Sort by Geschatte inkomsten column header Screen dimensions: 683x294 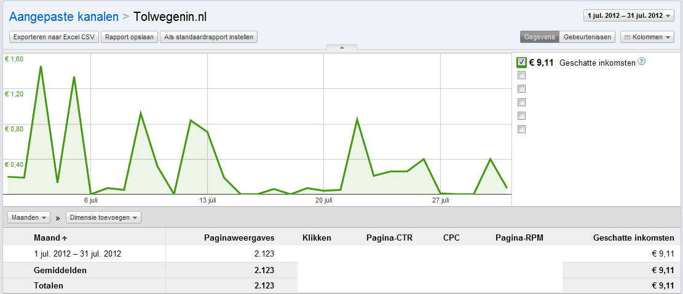(x=634, y=238)
